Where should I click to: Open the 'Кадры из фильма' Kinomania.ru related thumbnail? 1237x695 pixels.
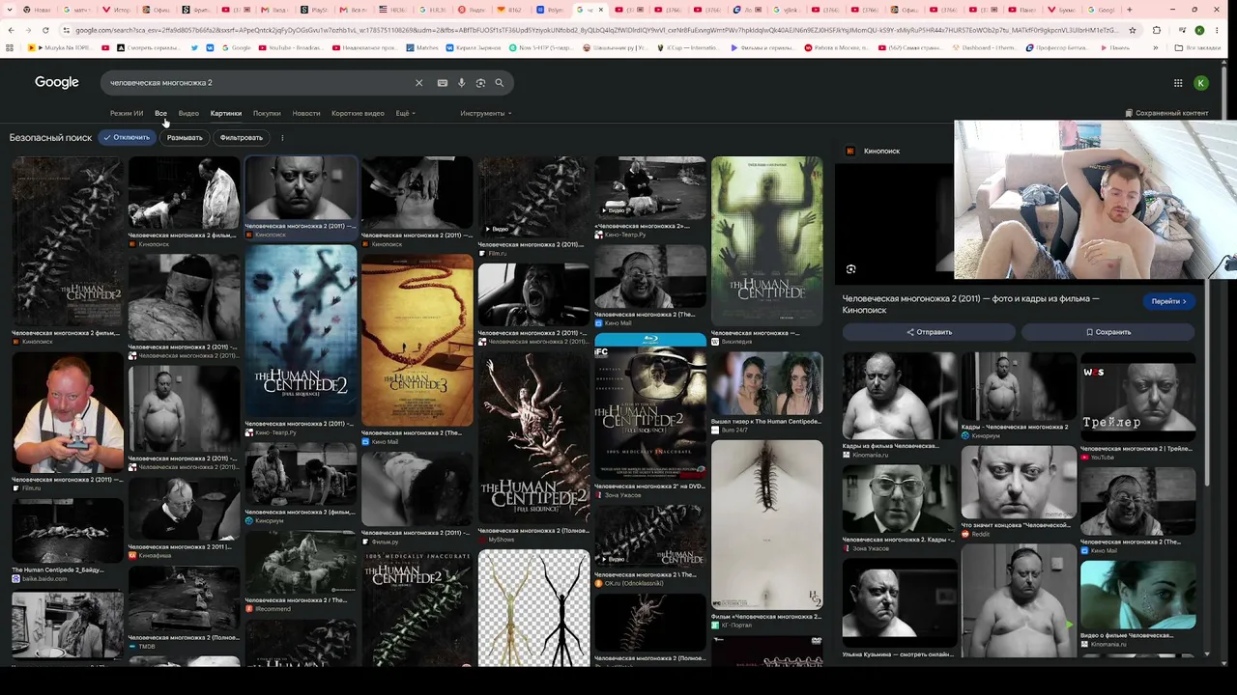(899, 396)
